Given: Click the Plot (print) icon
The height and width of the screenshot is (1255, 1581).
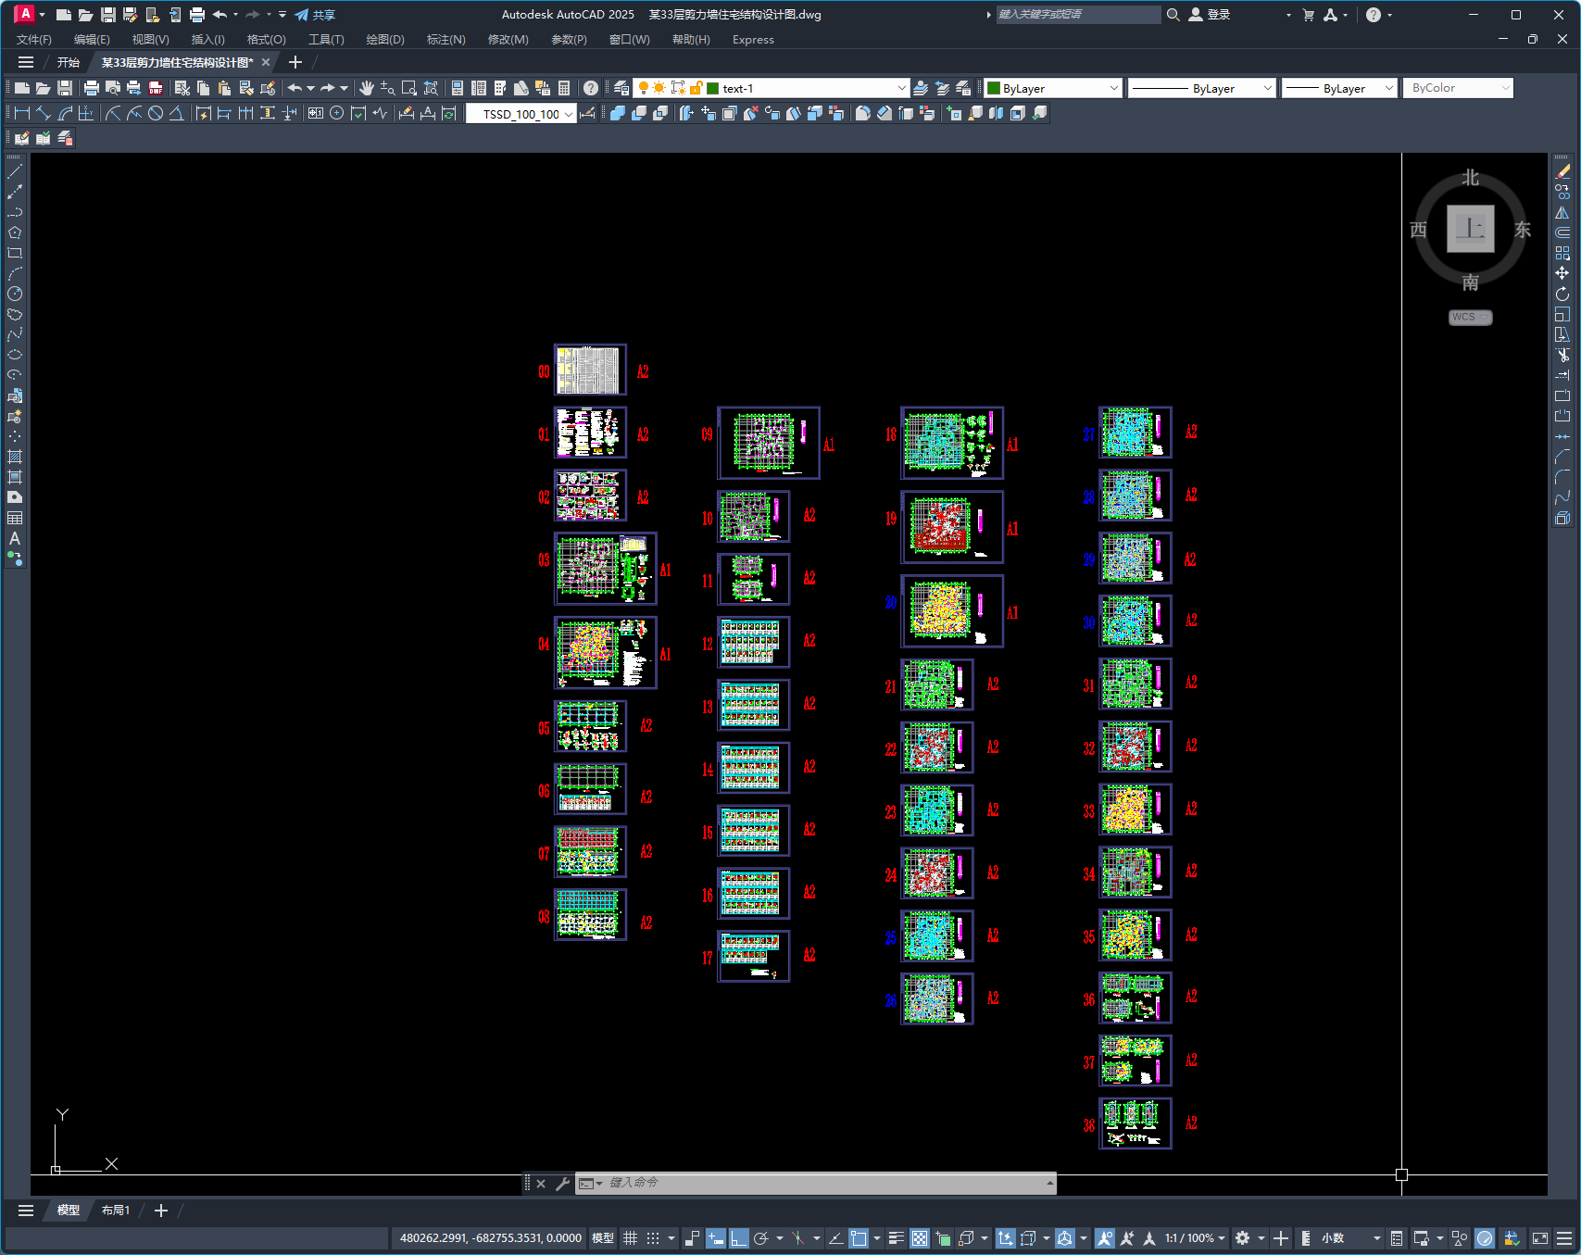Looking at the screenshot, I should click(x=91, y=88).
